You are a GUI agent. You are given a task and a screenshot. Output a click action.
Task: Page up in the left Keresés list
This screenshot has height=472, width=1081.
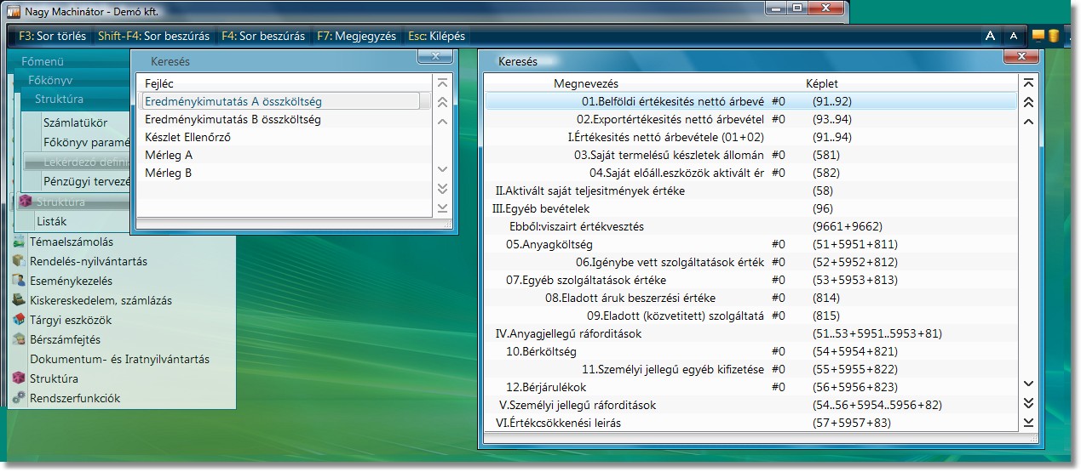[441, 102]
